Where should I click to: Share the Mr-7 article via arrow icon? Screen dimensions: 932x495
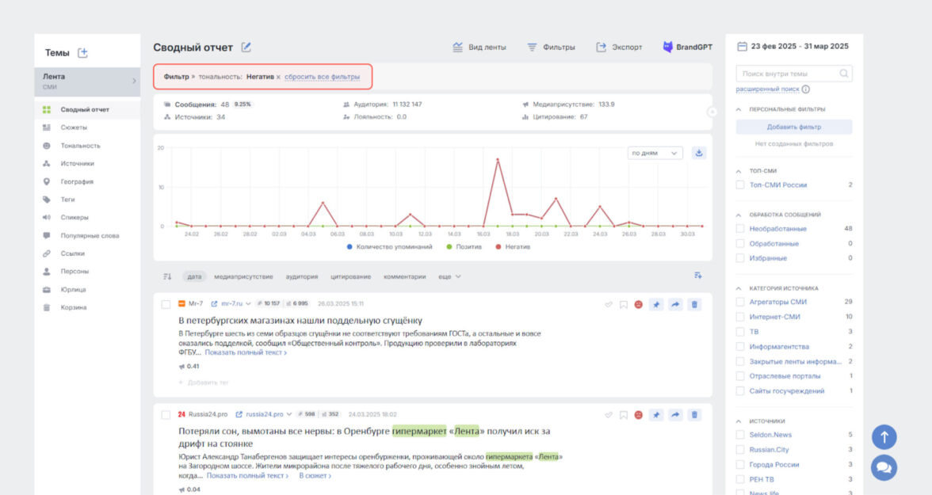(x=675, y=304)
